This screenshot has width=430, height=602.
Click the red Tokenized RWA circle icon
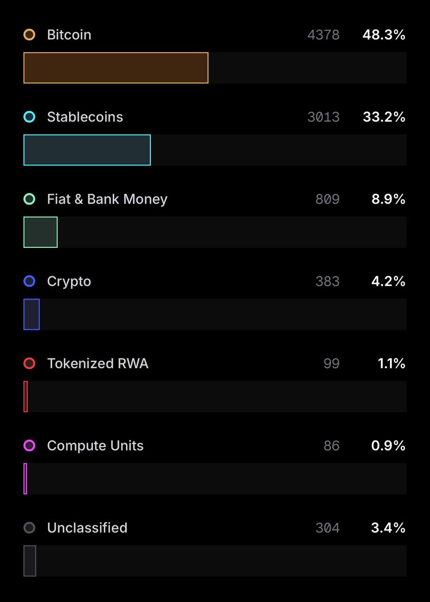(x=29, y=364)
